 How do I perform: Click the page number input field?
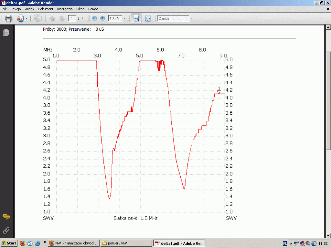tap(72, 18)
